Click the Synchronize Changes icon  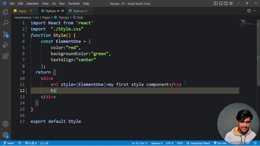tap(20, 143)
